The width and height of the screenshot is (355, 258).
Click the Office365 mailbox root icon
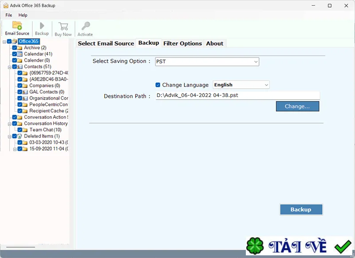point(15,41)
